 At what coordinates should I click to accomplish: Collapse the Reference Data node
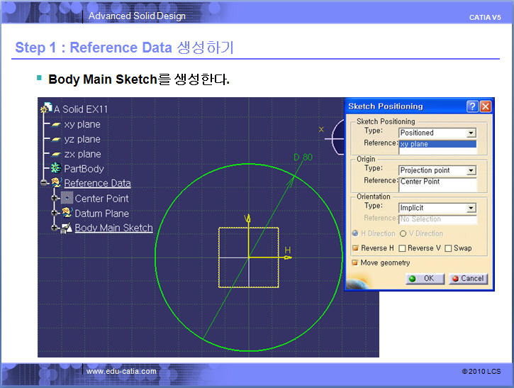[x=44, y=183]
